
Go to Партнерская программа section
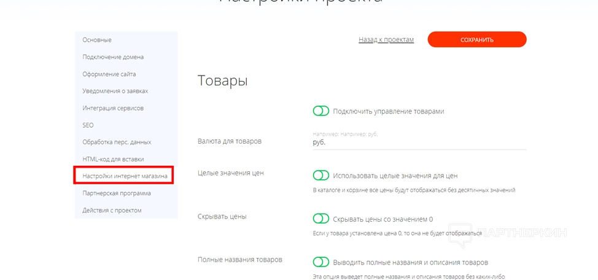117,193
